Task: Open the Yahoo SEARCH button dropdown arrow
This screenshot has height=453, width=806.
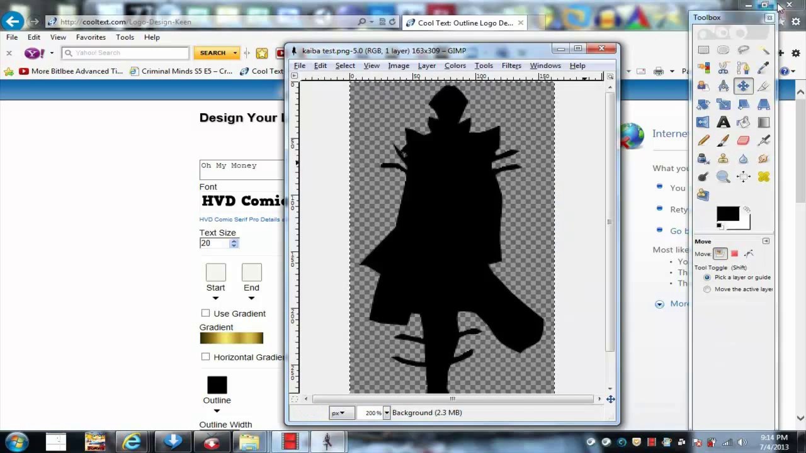Action: click(x=235, y=53)
